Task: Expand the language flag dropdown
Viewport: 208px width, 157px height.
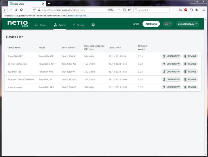Action: pos(168,24)
